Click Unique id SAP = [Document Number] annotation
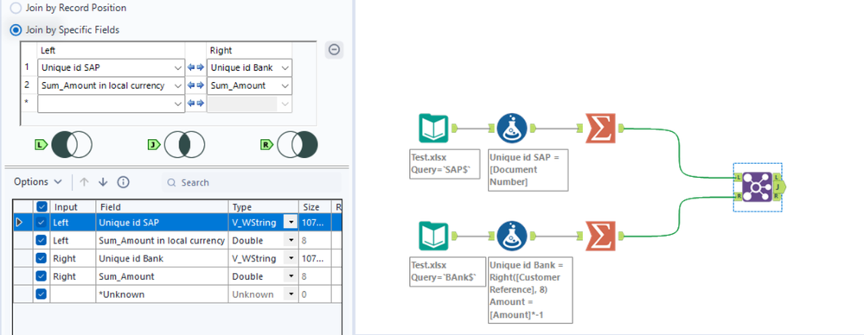 point(528,169)
